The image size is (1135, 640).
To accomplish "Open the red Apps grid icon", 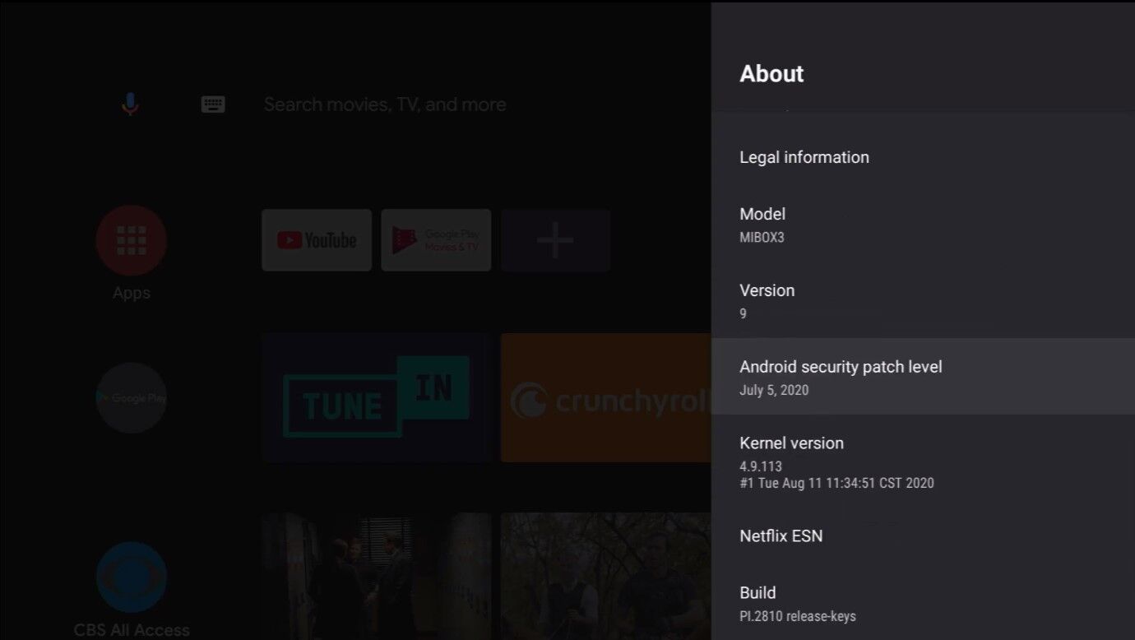I will point(132,240).
